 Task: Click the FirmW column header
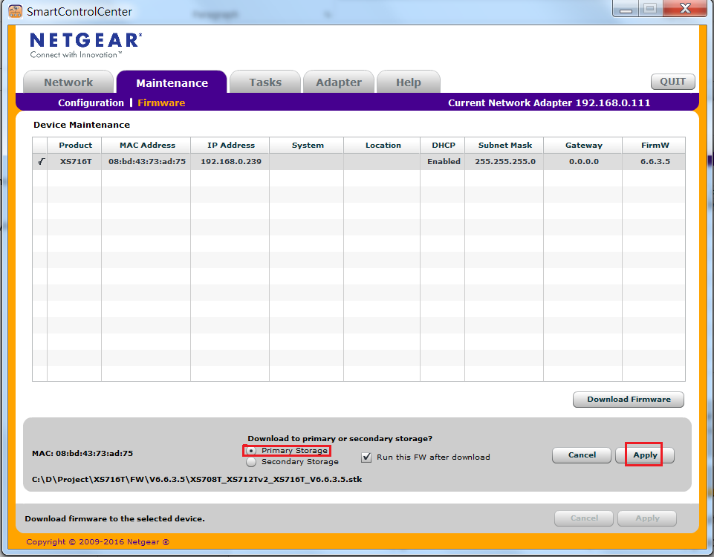tap(655, 145)
